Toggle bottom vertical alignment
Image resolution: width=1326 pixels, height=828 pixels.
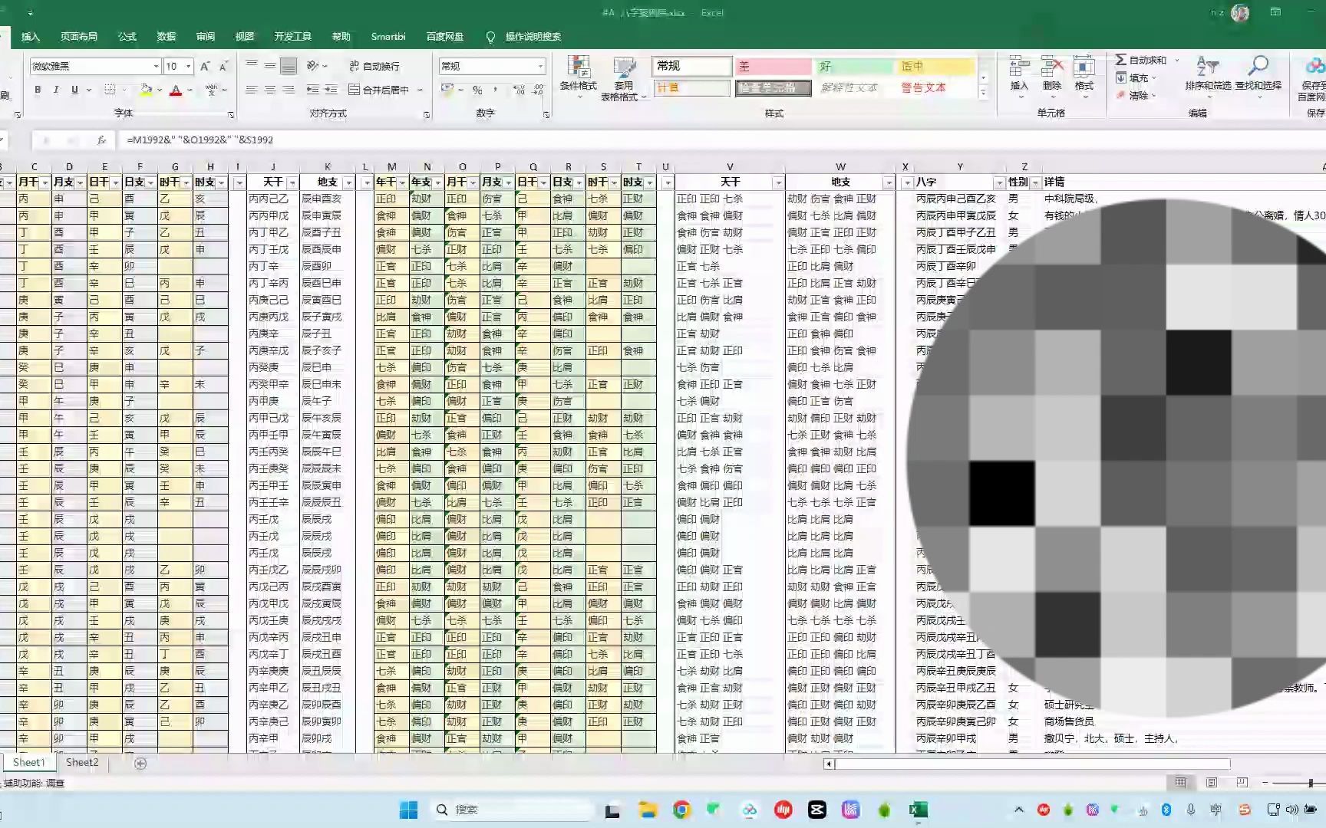(289, 66)
